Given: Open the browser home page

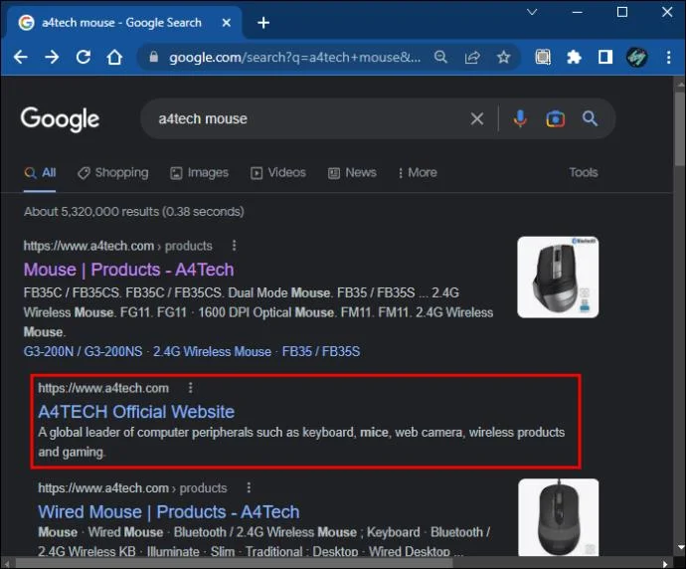Looking at the screenshot, I should pyautogui.click(x=114, y=58).
